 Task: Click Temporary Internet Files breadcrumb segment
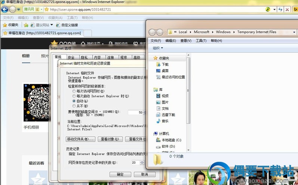(256, 32)
